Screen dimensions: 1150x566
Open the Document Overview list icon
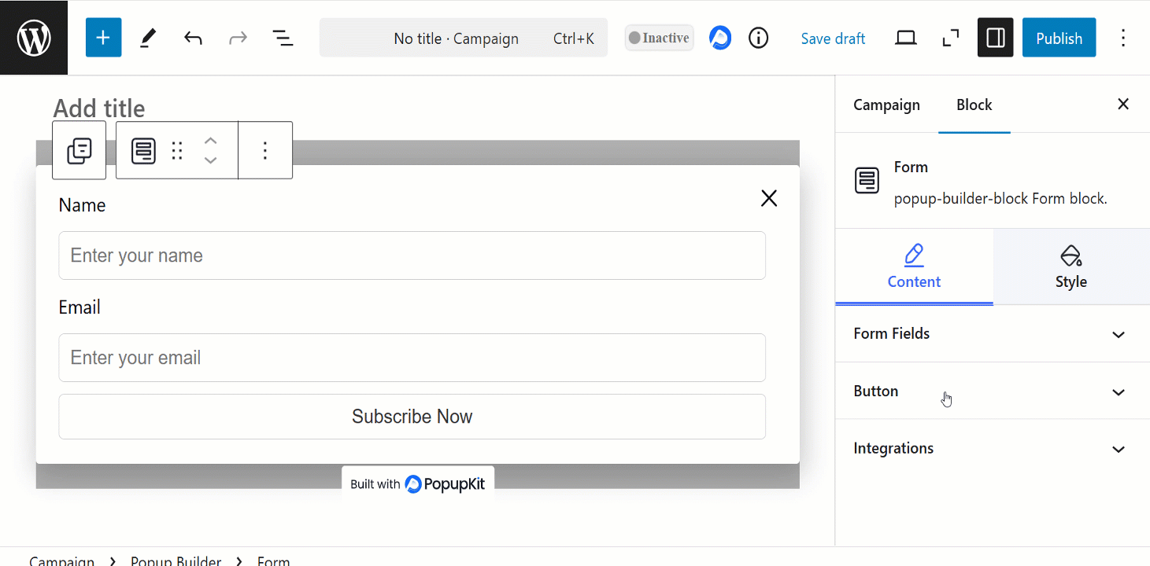283,38
